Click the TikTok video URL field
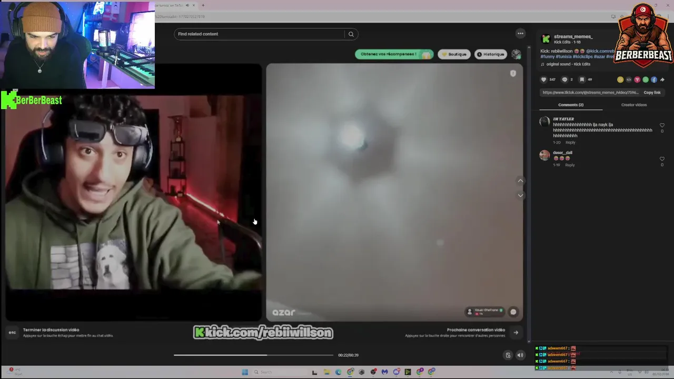This screenshot has width=674, height=379. tap(590, 93)
